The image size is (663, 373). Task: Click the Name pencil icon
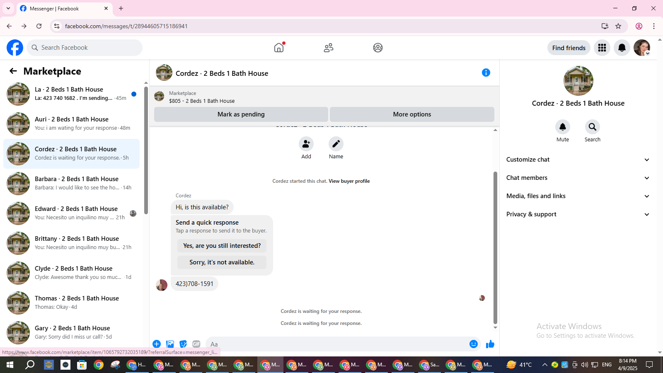point(336,144)
